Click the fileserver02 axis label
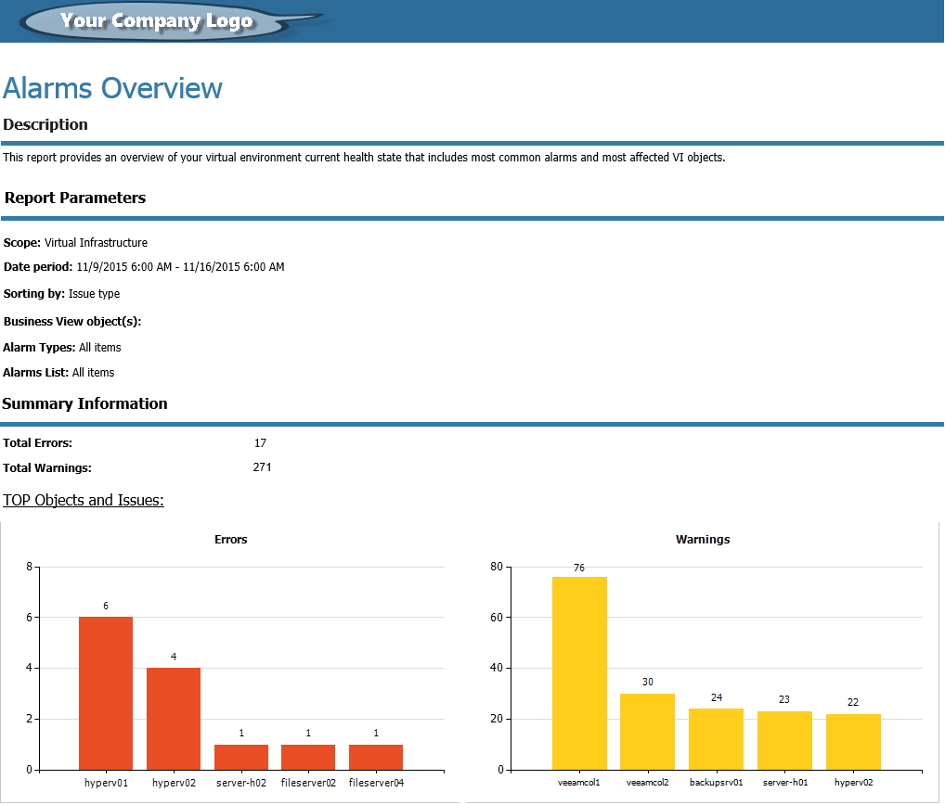Screen dimensions: 945x805 coord(308,783)
